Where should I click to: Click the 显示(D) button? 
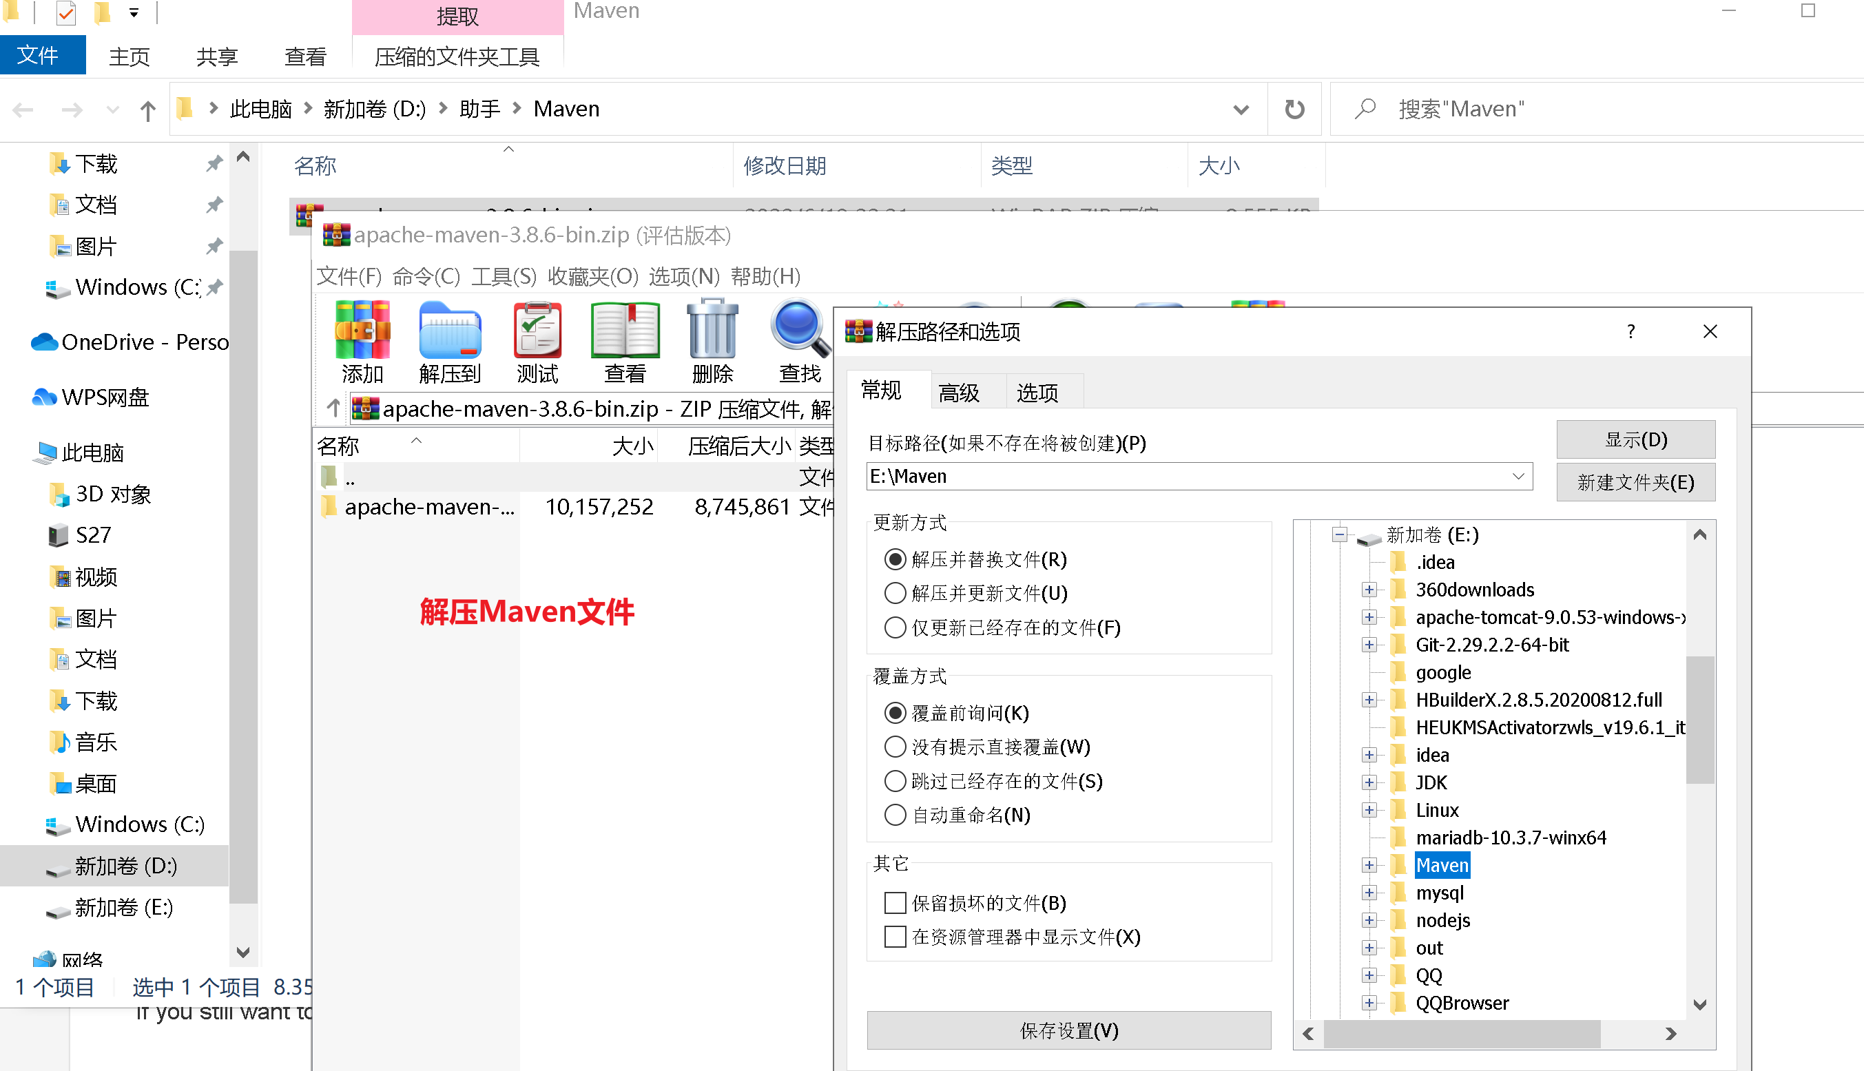tap(1636, 440)
